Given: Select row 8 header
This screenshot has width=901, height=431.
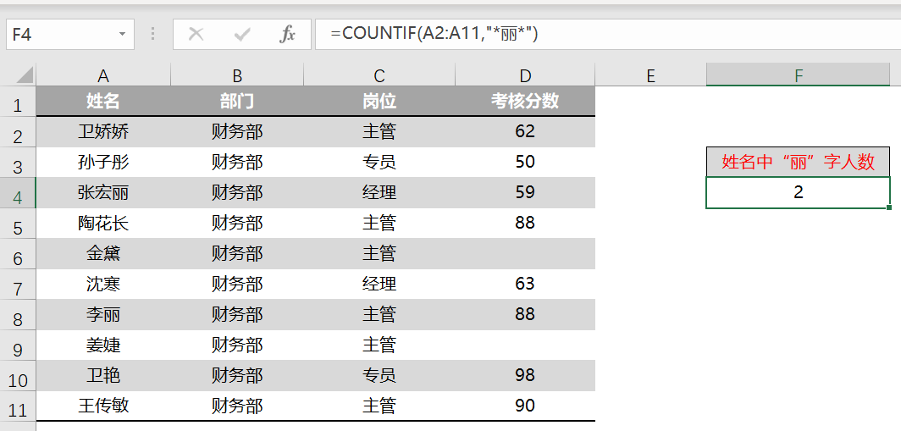Looking at the screenshot, I should pyautogui.click(x=18, y=316).
